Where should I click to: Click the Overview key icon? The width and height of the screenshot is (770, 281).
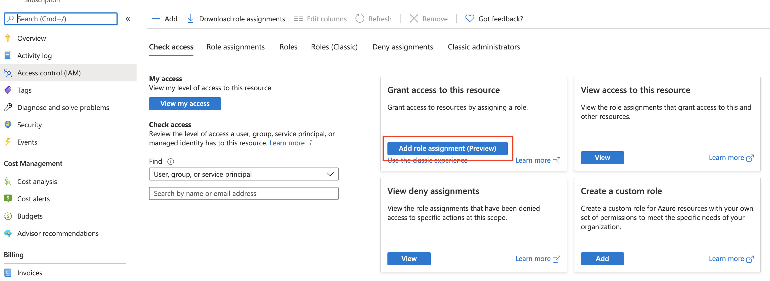click(8, 38)
